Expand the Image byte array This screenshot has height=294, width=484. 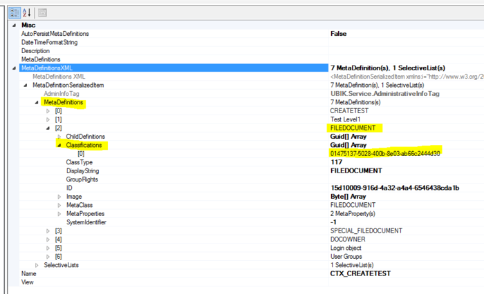click(59, 197)
